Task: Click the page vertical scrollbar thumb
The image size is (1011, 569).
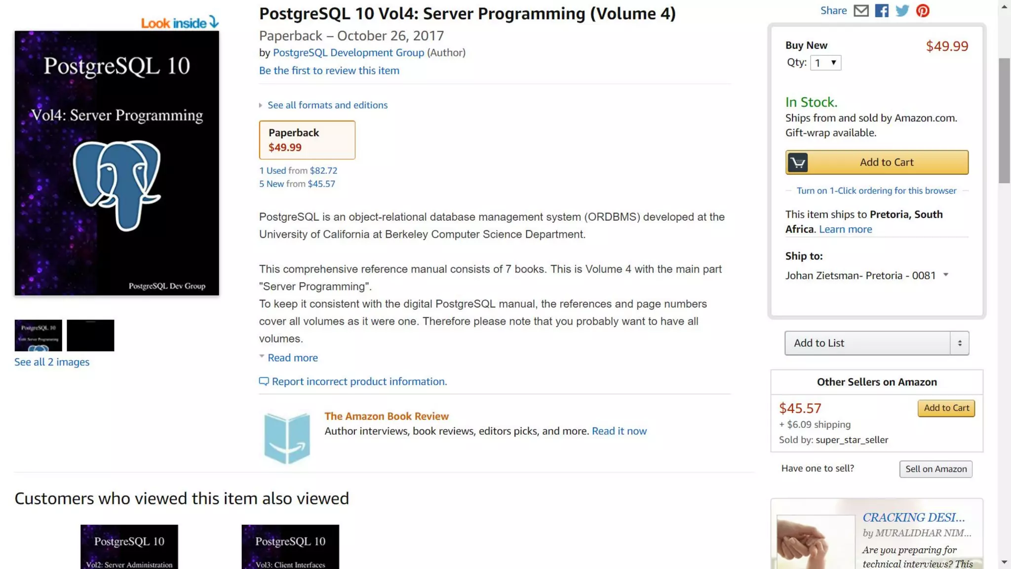Action: click(1004, 121)
